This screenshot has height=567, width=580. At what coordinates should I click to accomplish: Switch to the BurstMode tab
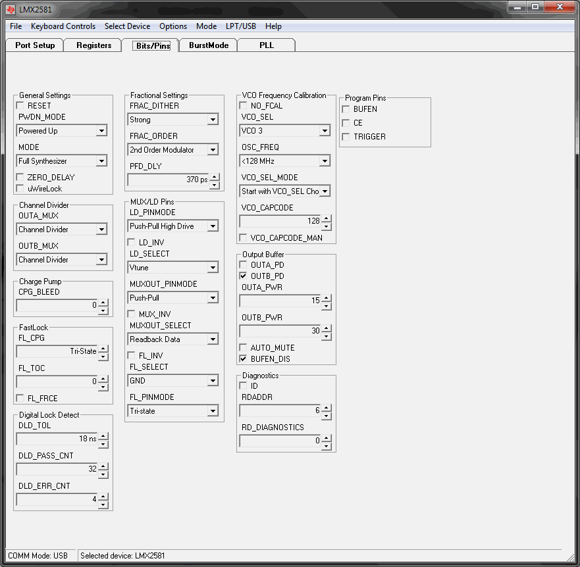(x=209, y=45)
